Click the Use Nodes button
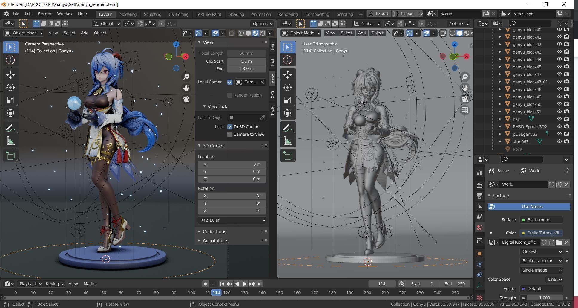Screen dimensions: 578x308 click(x=529, y=207)
